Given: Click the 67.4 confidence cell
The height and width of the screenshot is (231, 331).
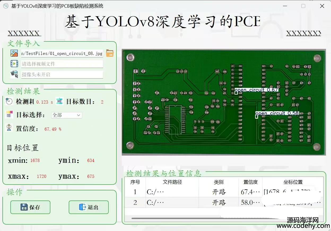Looking at the screenshot, I should coord(251,192).
